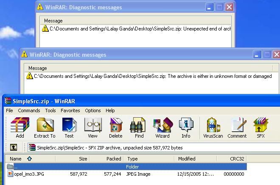Click the opel_imo3.JPG file icon
Viewport: 280px width, 185px height.
pyautogui.click(x=10, y=174)
